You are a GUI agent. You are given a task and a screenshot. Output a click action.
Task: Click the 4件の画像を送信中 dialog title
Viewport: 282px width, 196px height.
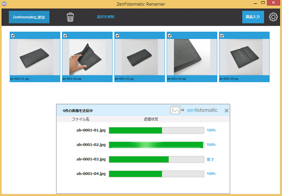point(78,111)
